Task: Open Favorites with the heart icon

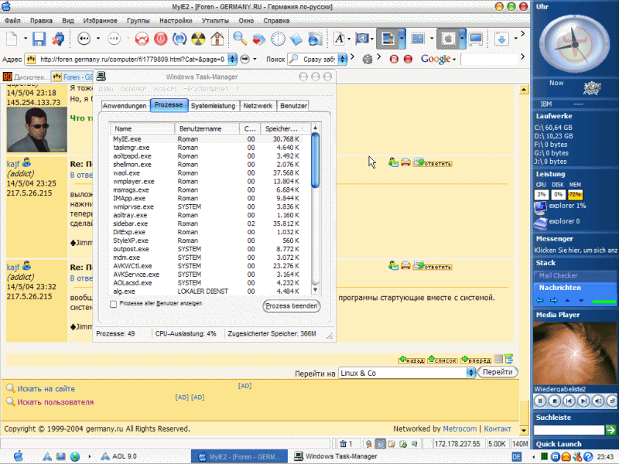Action: tap(258, 39)
